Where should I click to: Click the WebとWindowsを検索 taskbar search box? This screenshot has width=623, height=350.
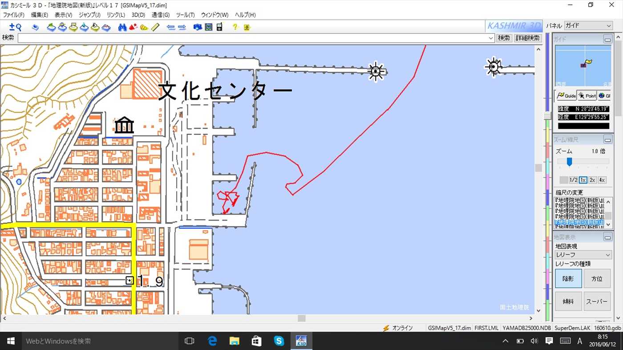coord(100,341)
